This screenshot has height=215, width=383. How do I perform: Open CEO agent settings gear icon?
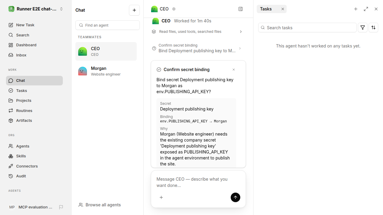pyautogui.click(x=174, y=9)
